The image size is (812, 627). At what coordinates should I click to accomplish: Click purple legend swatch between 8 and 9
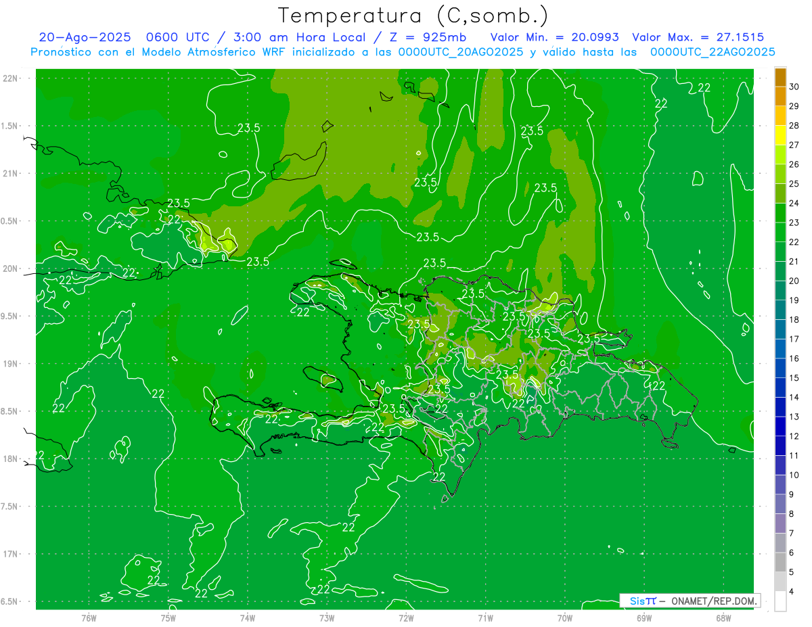(780, 504)
